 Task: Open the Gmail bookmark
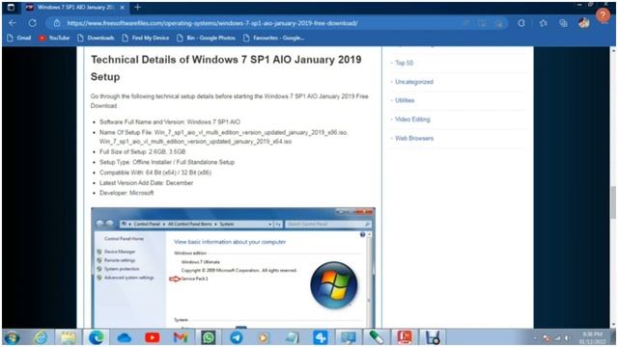point(19,38)
